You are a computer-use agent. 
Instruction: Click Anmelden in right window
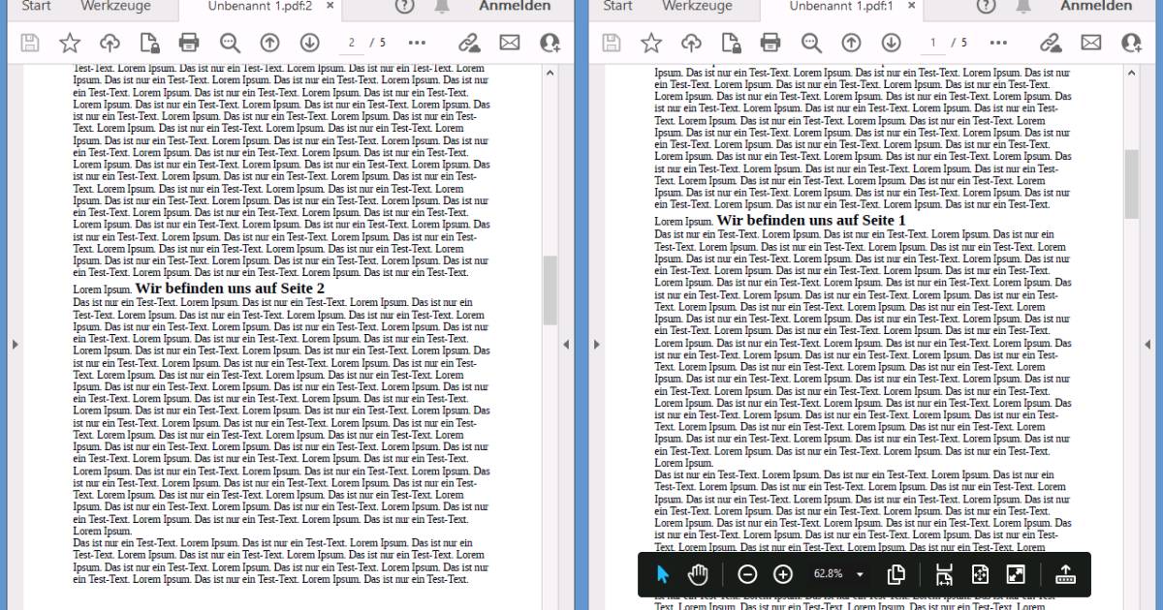click(x=1096, y=6)
